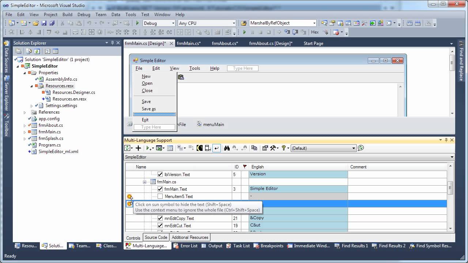Select SimpleEditor_ml.xml in Solution Explorer

pos(58,152)
